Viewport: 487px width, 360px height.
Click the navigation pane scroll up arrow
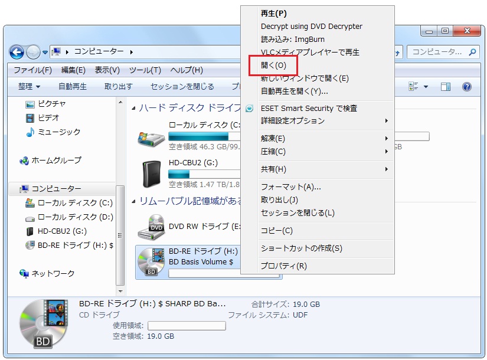120,102
